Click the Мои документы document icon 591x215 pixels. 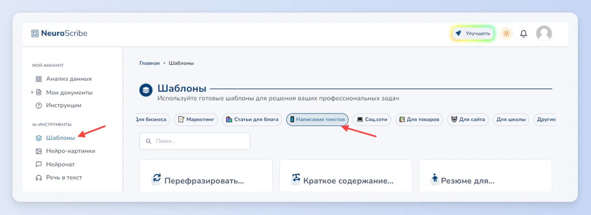point(39,92)
